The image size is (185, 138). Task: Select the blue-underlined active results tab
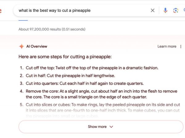point(23,20)
